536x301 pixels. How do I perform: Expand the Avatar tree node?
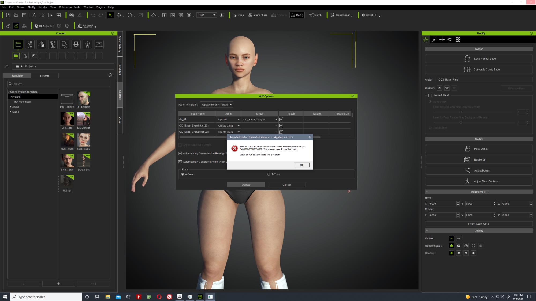tap(11, 107)
